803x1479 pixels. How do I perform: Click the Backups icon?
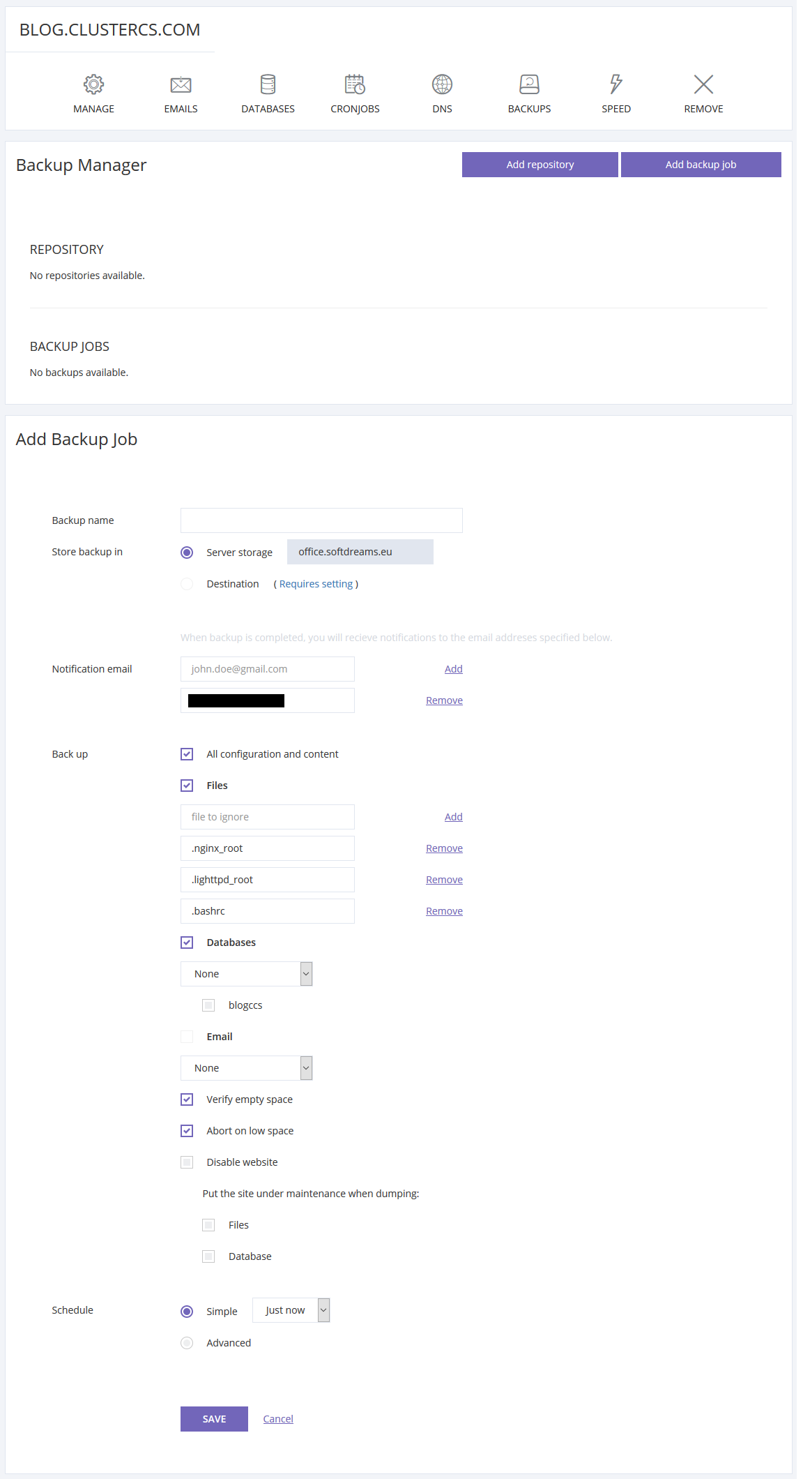point(529,85)
